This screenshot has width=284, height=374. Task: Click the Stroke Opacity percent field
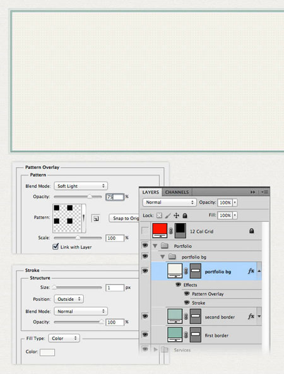pyautogui.click(x=115, y=322)
